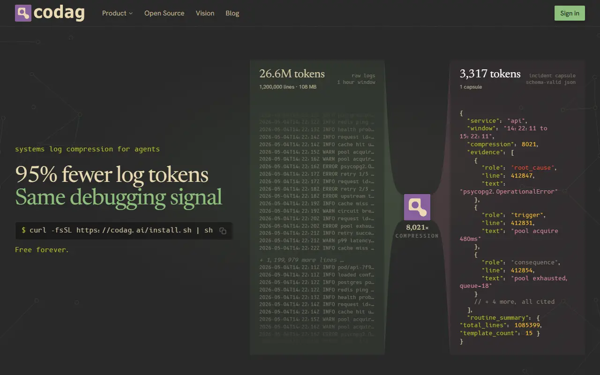Click the codag logo icon in header
This screenshot has height=375, width=600.
click(x=23, y=13)
